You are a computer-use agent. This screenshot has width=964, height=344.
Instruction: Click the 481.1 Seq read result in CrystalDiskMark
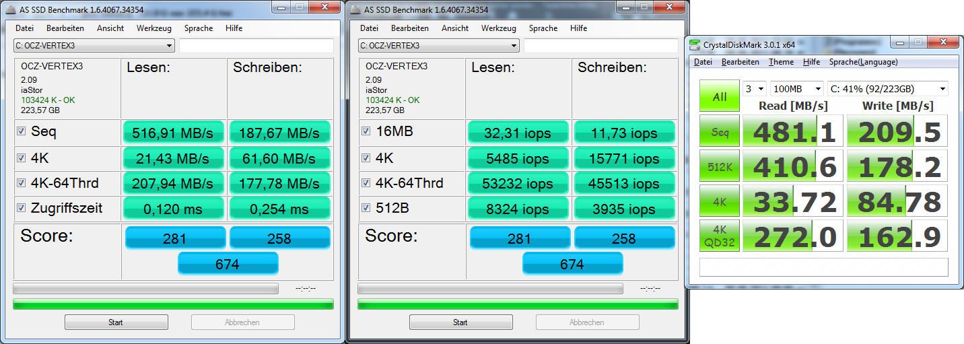[x=793, y=131]
